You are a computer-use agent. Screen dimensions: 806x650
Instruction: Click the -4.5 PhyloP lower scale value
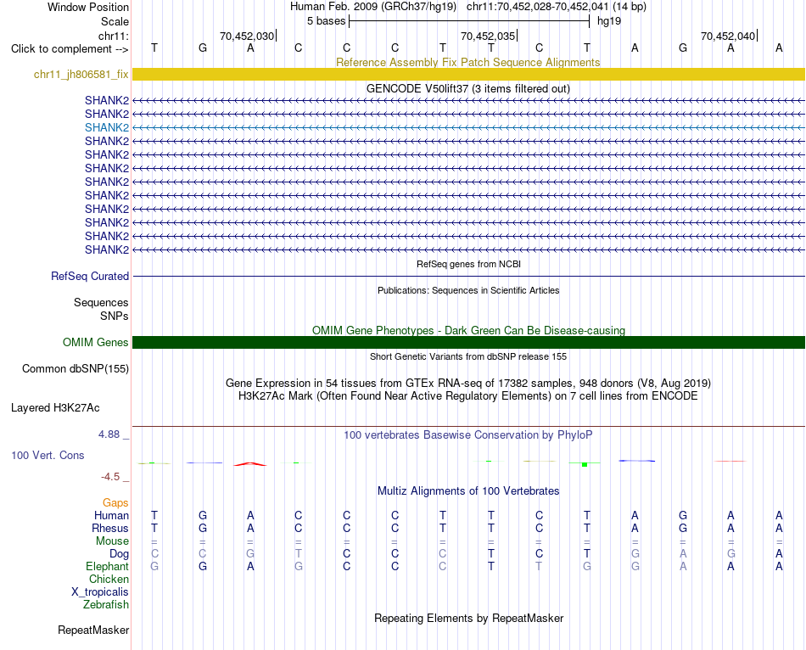(x=110, y=477)
